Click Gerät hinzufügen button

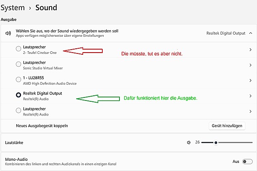point(227,126)
